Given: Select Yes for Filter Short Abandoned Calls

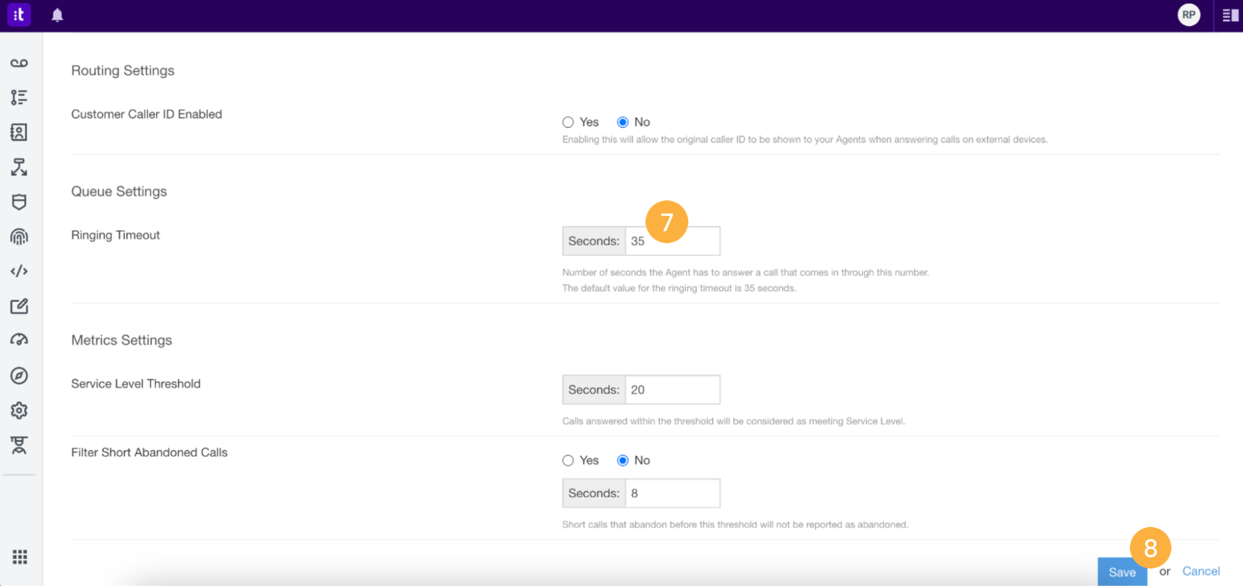Looking at the screenshot, I should click(x=568, y=460).
